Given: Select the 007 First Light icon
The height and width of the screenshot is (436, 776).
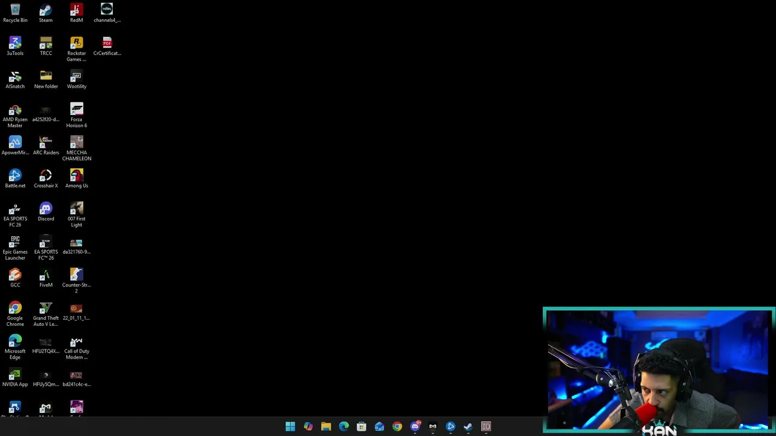Looking at the screenshot, I should pos(76,215).
